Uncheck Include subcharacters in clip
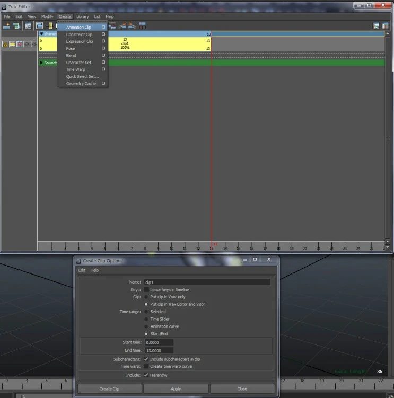Image resolution: width=394 pixels, height=398 pixels. pyautogui.click(x=146, y=359)
